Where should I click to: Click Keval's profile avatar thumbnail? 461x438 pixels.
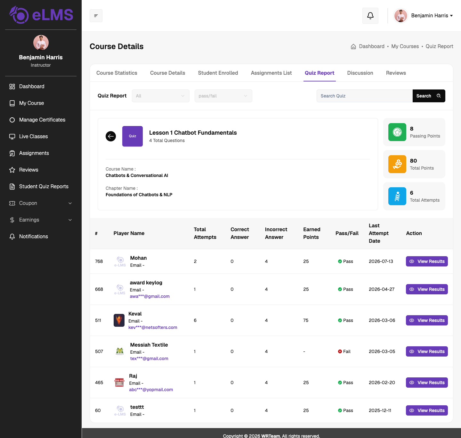coord(119,320)
